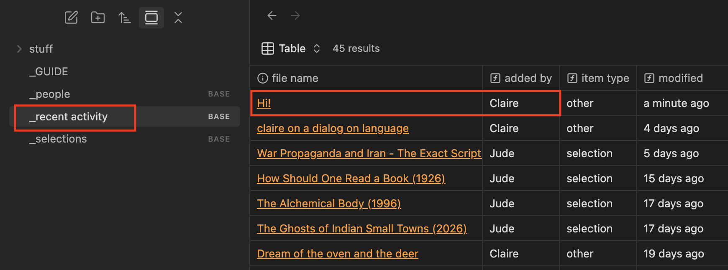Screen dimensions: 728x270
Task: Select "_recent activity" in the sidebar
Action: 69,117
